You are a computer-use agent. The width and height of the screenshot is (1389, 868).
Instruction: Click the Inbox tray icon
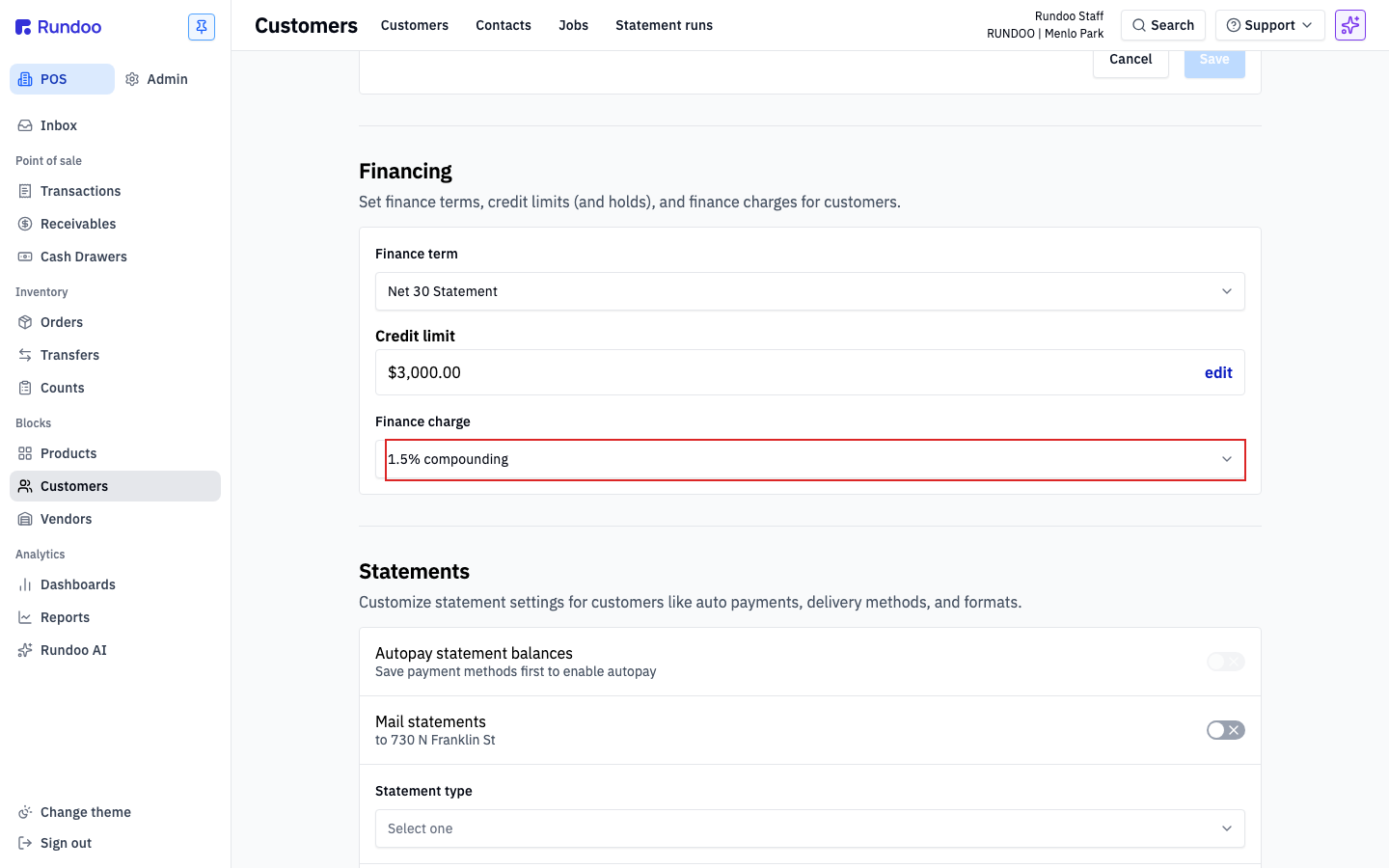[25, 125]
